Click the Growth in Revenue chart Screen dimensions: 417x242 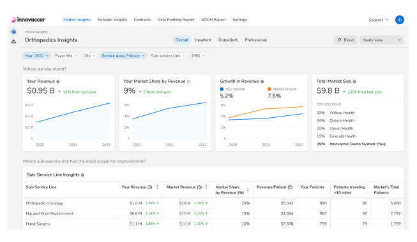coord(262,124)
